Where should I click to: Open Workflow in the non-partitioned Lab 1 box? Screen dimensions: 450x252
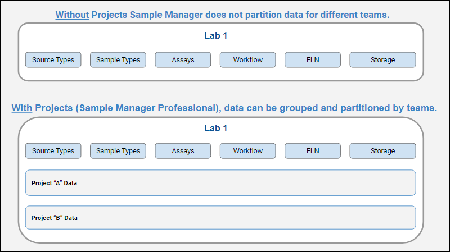coord(247,59)
